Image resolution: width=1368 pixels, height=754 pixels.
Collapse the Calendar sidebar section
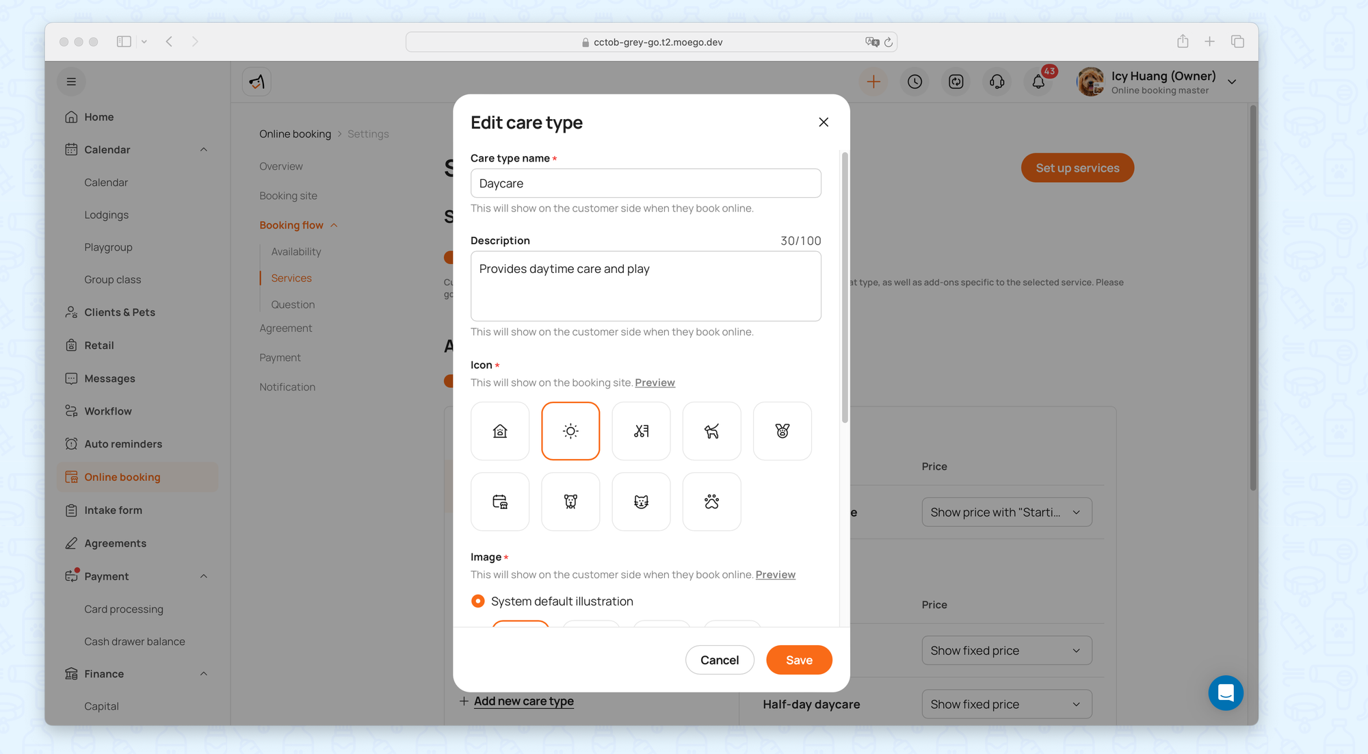(204, 150)
